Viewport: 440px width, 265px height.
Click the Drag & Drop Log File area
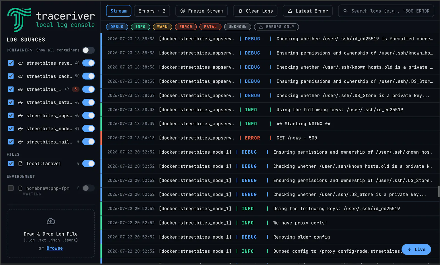(x=51, y=234)
